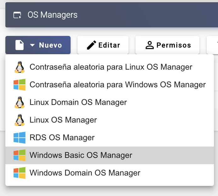Select RDS OS Manager from the list
The height and width of the screenshot is (196, 218).
(62, 138)
